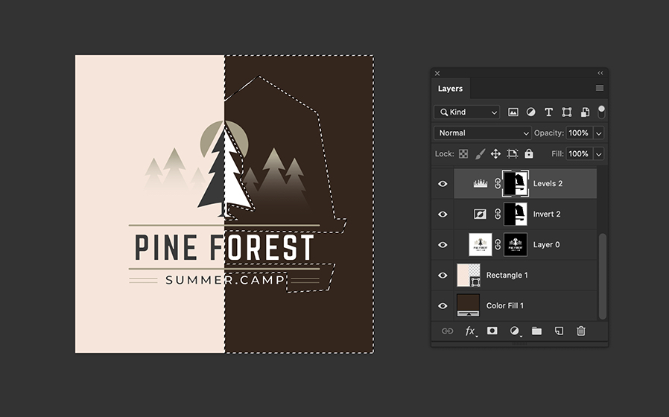669x417 pixels.
Task: Click the link layers icon
Action: tap(448, 331)
